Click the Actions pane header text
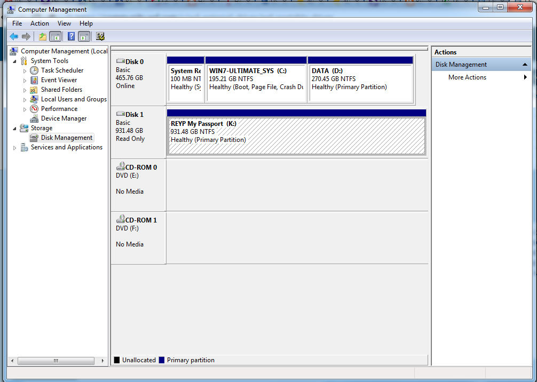Image resolution: width=537 pixels, height=382 pixels. click(445, 52)
